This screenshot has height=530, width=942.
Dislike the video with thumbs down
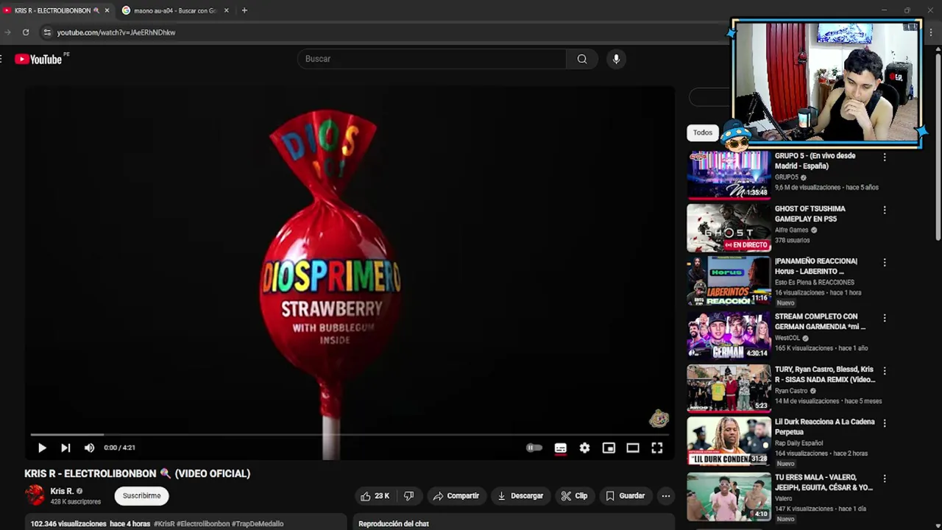coord(409,496)
